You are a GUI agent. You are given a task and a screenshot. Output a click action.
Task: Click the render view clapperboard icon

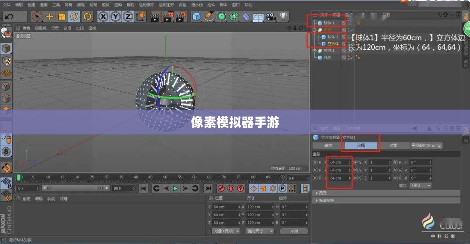coord(155,17)
